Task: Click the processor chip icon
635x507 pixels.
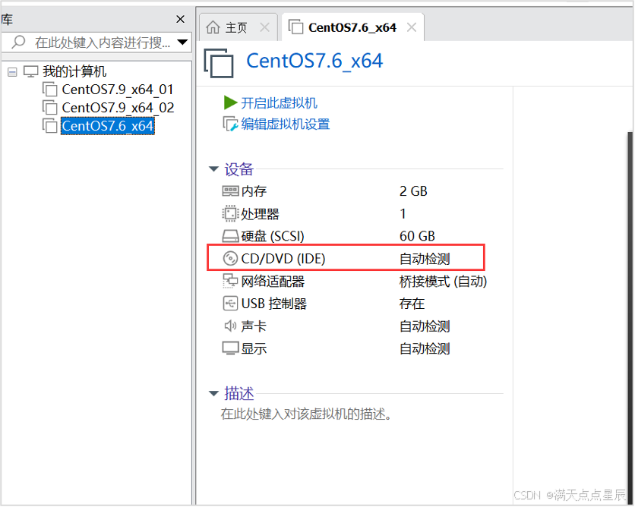Action: coord(230,213)
